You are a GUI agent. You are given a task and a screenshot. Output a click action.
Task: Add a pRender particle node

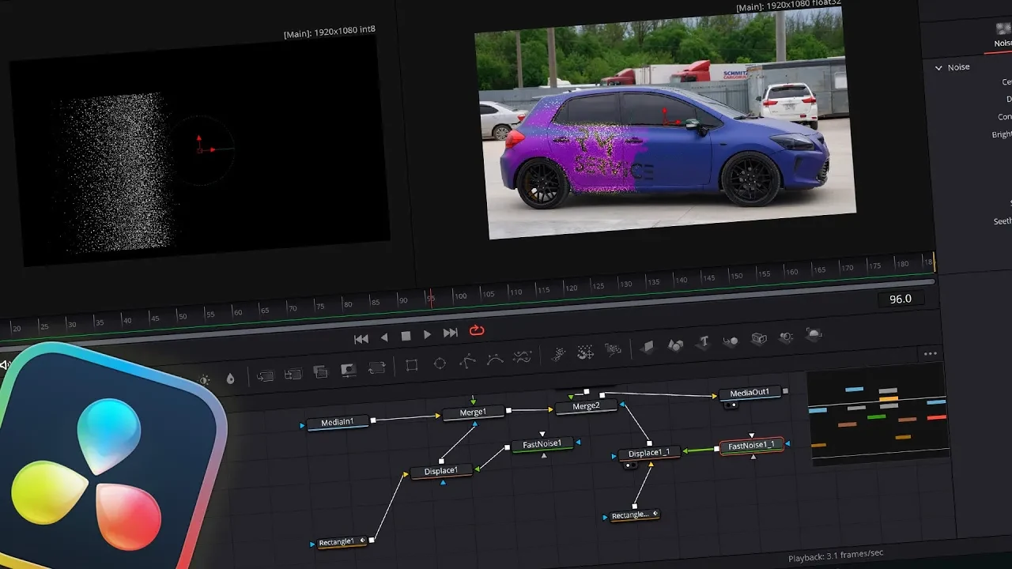coord(613,350)
